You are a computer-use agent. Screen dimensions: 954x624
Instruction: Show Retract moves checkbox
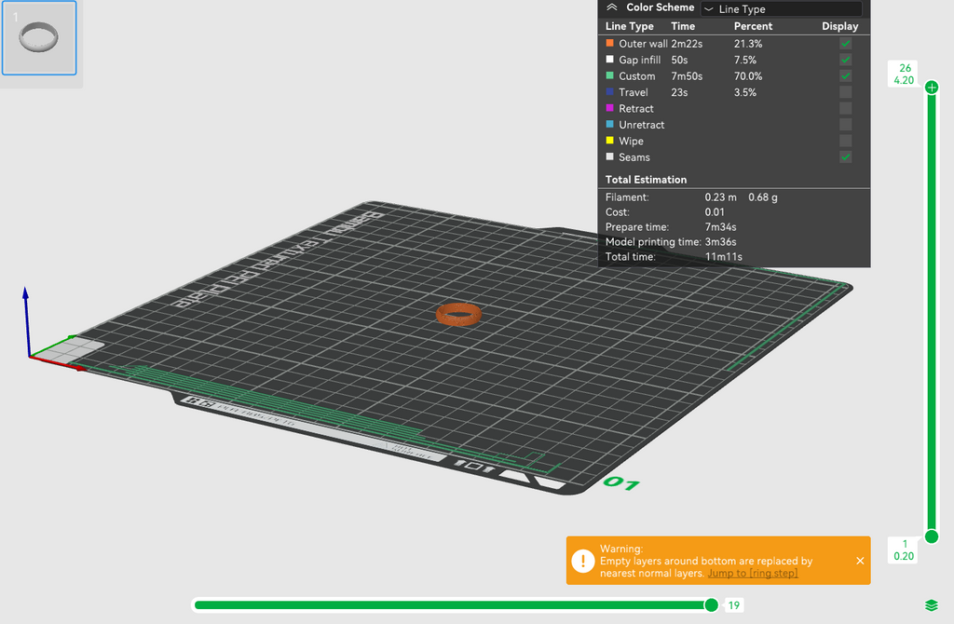click(845, 108)
